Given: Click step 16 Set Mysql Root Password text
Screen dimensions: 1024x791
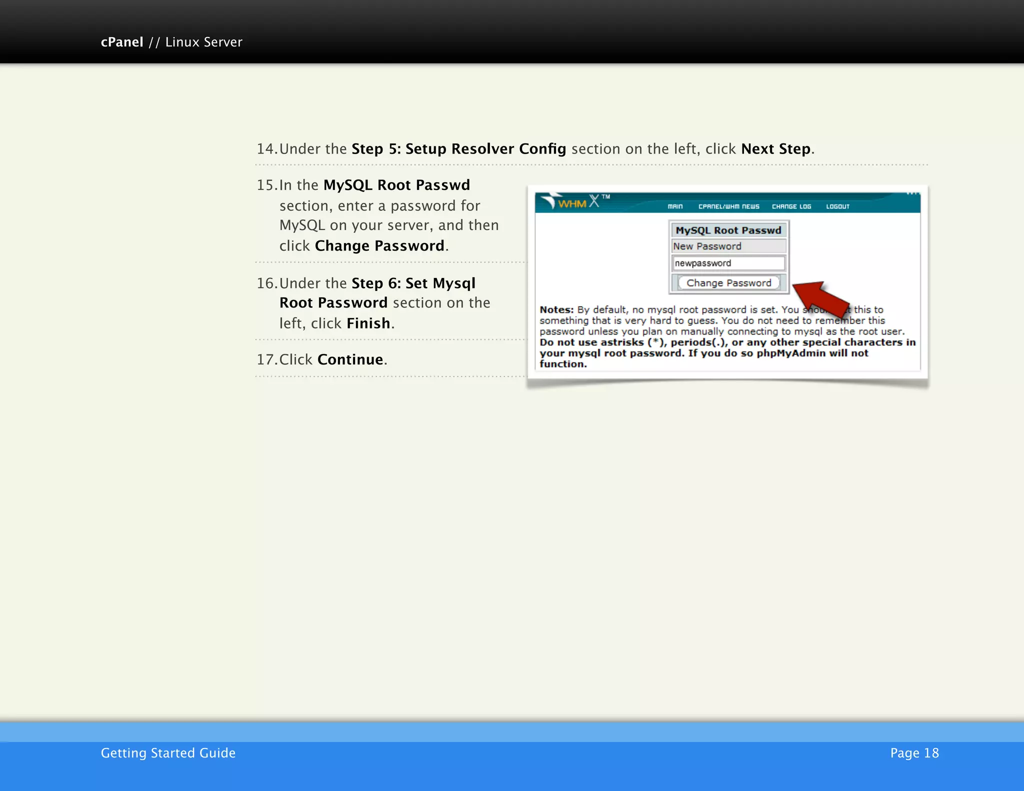Looking at the screenshot, I should pos(373,303).
